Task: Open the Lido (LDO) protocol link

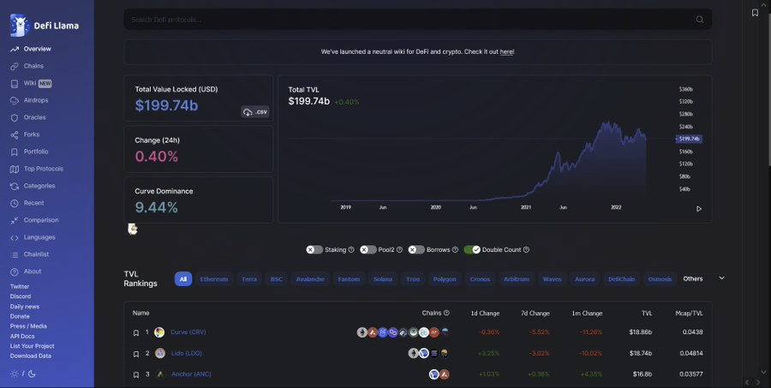Action: tap(187, 354)
